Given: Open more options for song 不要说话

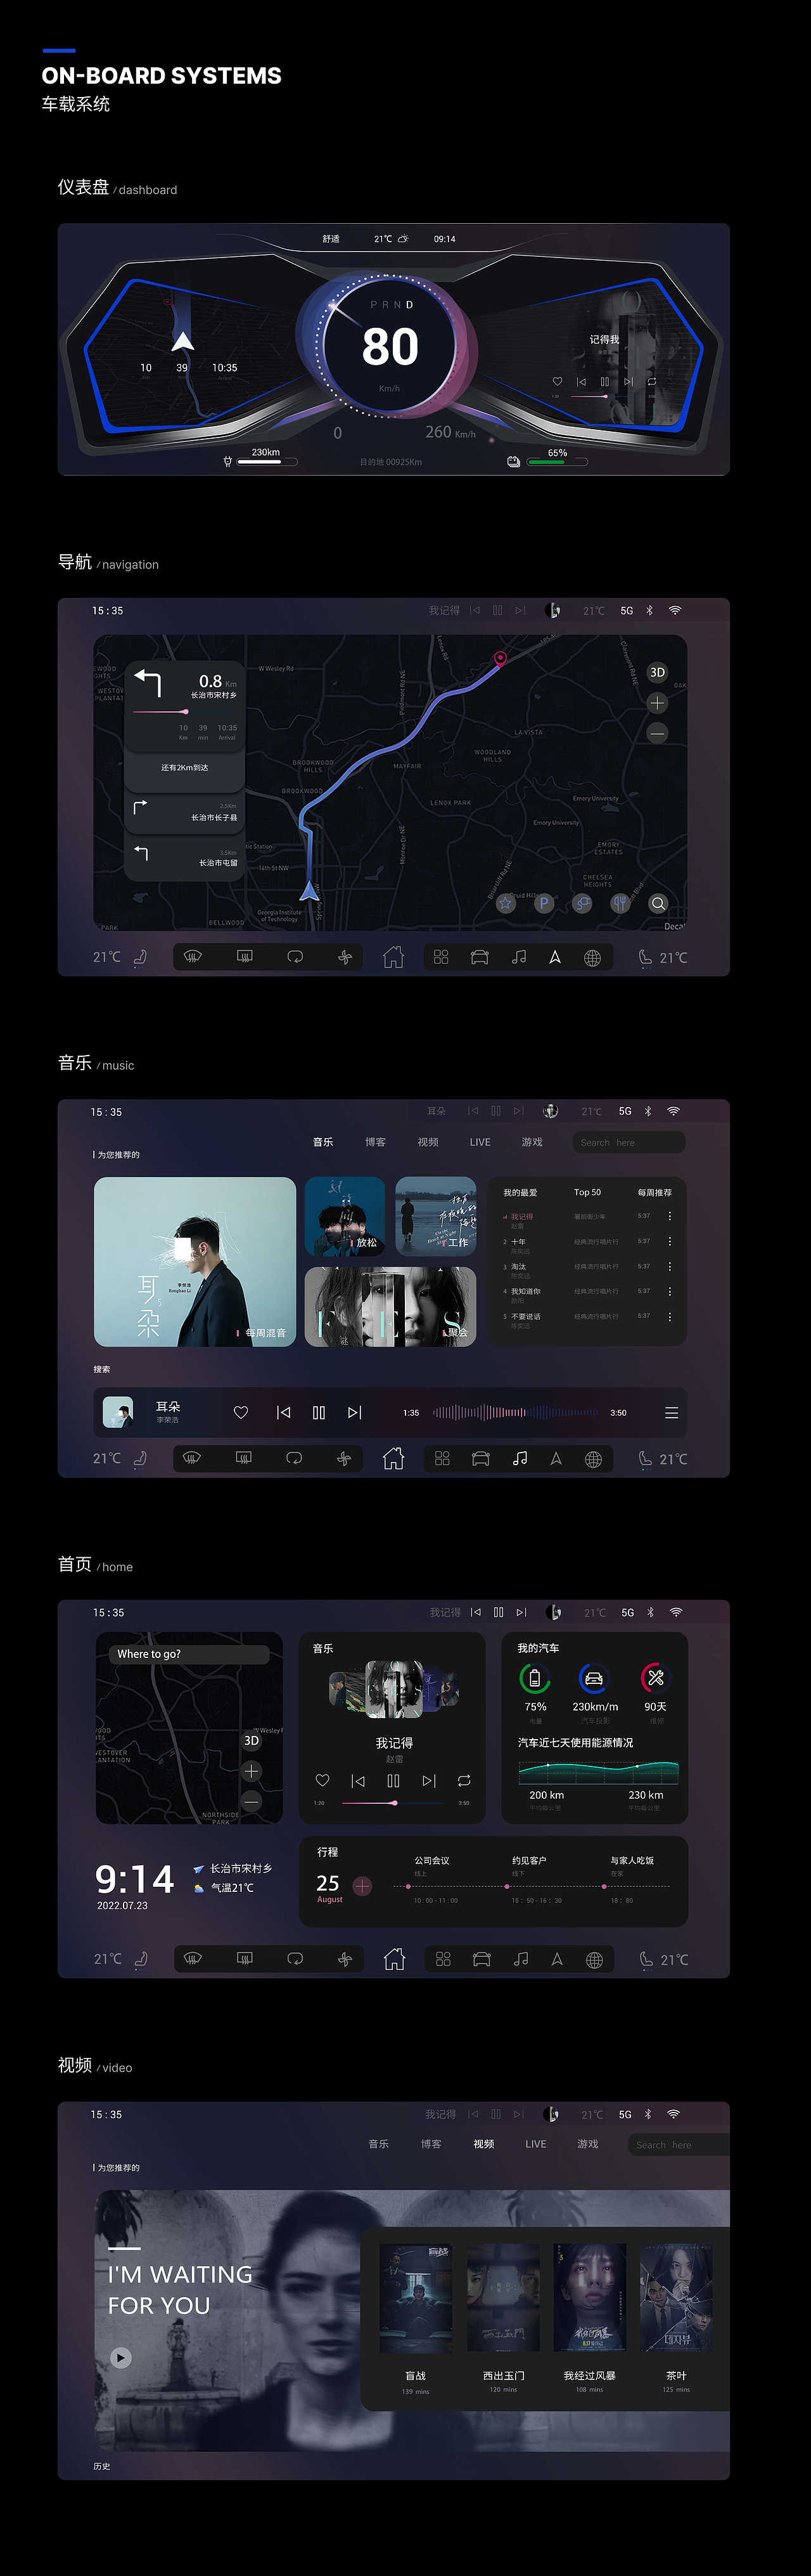Looking at the screenshot, I should point(669,1317).
